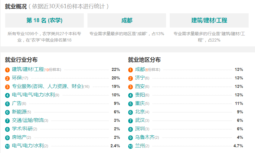Click the 建筑/建材/工程 summary box at top
255x153 pixels.
[x=209, y=20]
